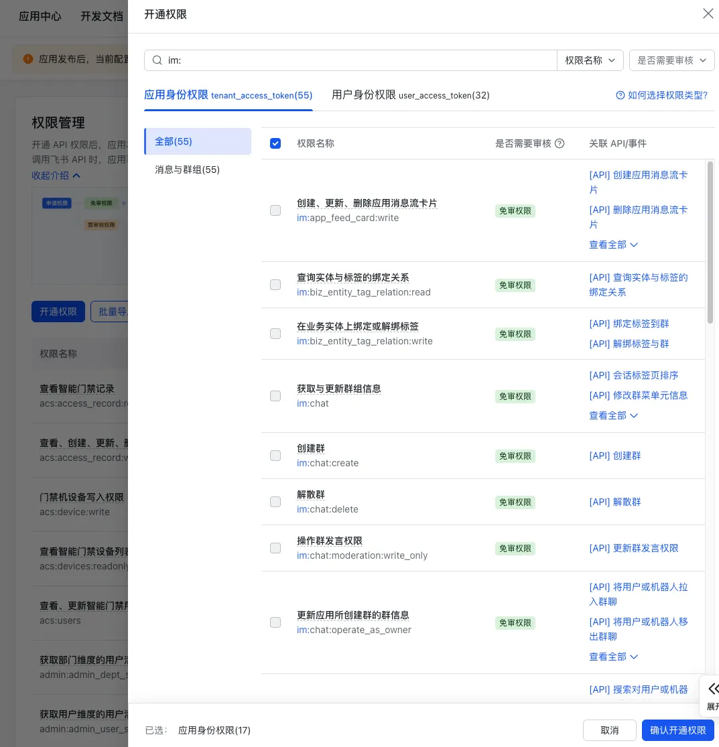Open [API] 修改群菜单元信息 link

click(x=639, y=395)
